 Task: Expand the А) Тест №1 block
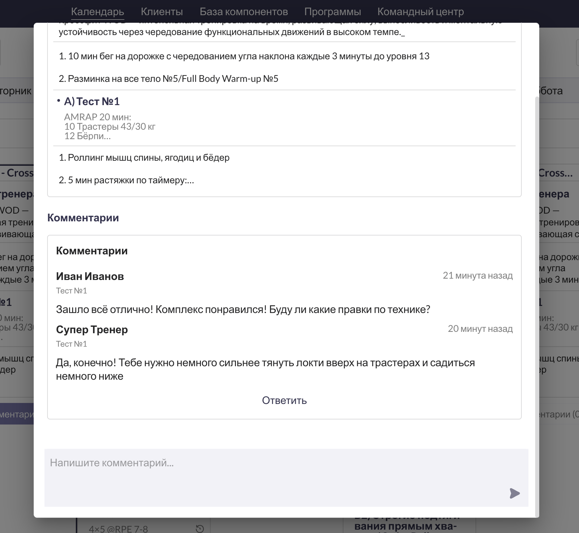pyautogui.click(x=92, y=101)
